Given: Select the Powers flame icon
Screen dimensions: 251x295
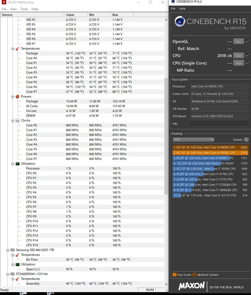Looking at the screenshot, I should pos(18,97).
